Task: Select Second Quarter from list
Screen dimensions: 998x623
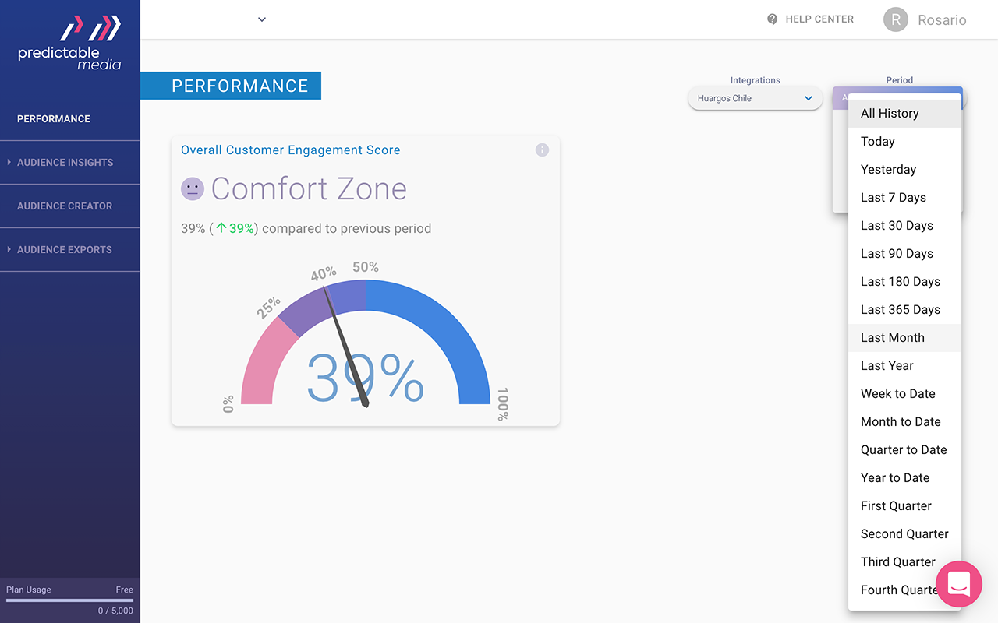Action: [904, 534]
